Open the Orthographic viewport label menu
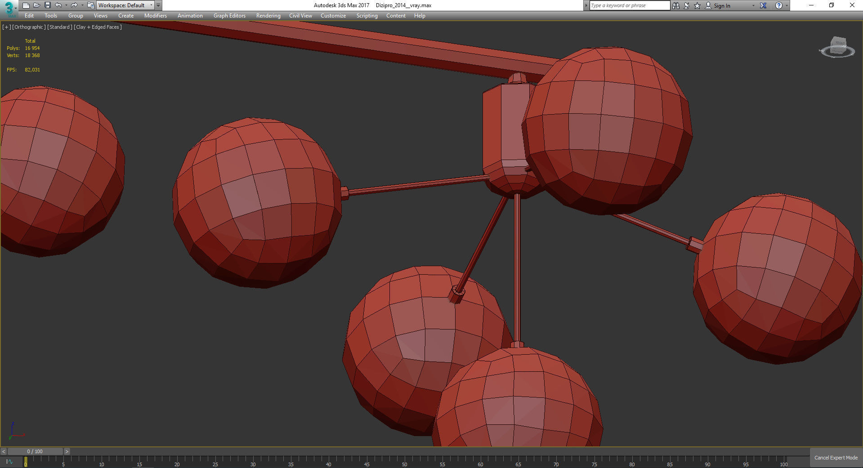Image resolution: width=863 pixels, height=468 pixels. pos(29,27)
